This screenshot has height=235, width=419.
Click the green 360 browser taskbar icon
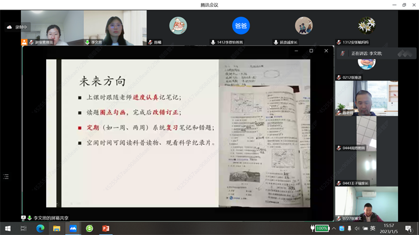pyautogui.click(x=90, y=228)
